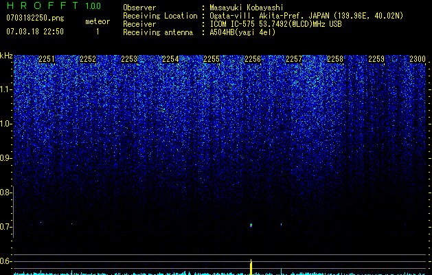432x275 pixels.
Task: Click the 2300 time marker
Action: (418, 59)
